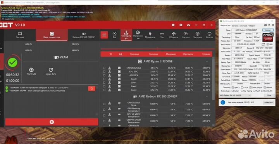This screenshot has height=144, width=279.
Task: Tick the APU GFX row checkbox
Action: (x=104, y=75)
